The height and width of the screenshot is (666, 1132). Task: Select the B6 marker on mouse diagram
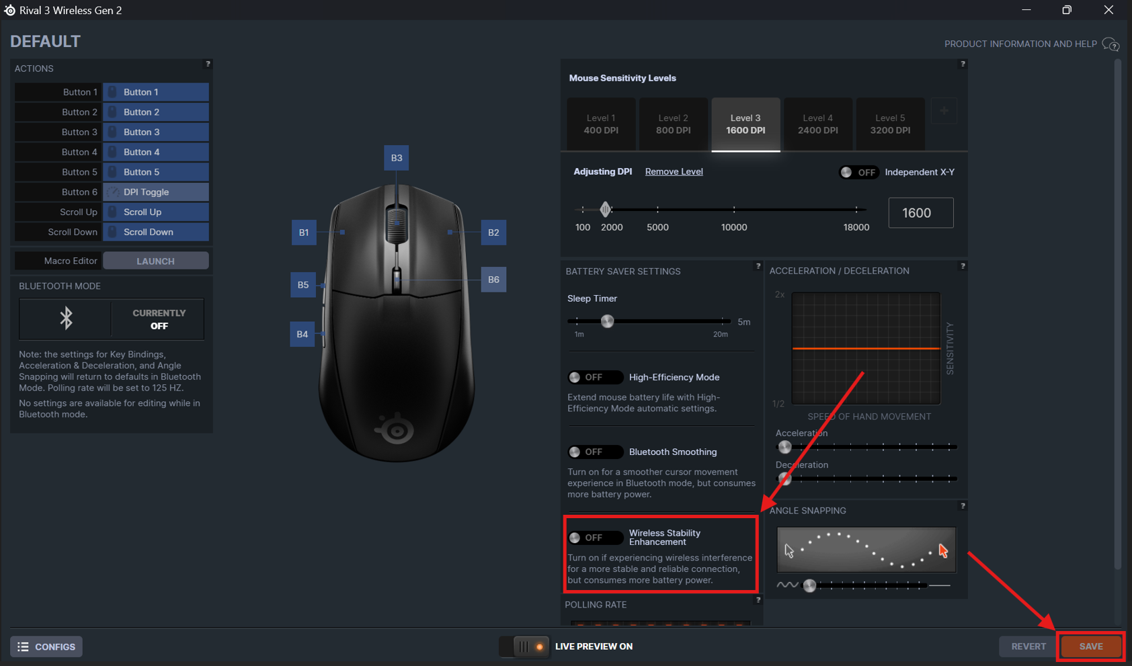[493, 280]
